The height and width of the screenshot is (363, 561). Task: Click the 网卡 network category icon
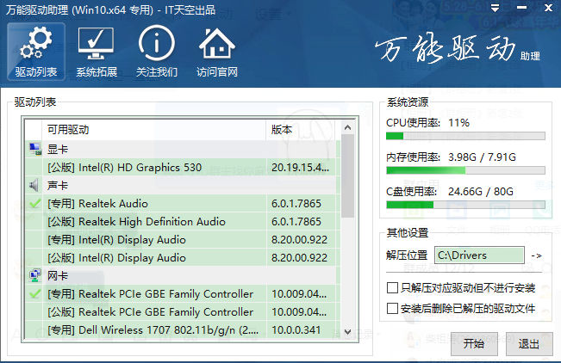click(34, 275)
